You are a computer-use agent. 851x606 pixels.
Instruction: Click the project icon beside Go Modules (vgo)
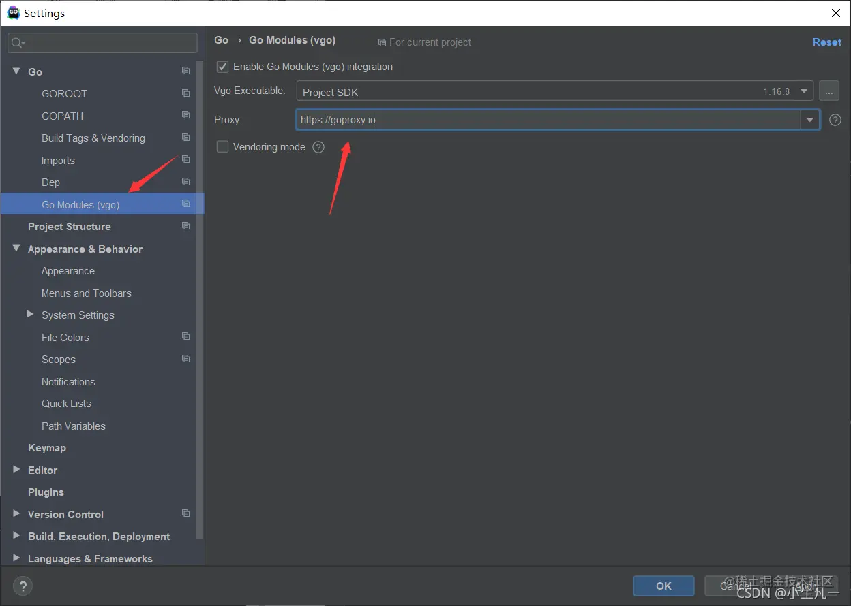pos(185,204)
